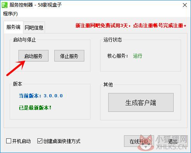The width and height of the screenshot is (191, 153).
Task: Click the 停止服务 button
Action: (69, 56)
